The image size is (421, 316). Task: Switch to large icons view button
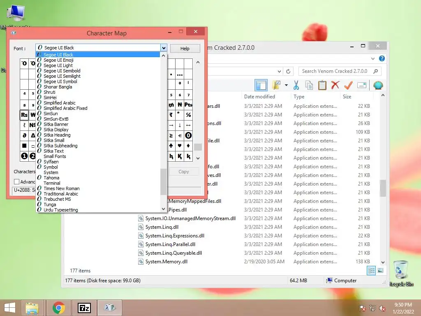pyautogui.click(x=380, y=271)
